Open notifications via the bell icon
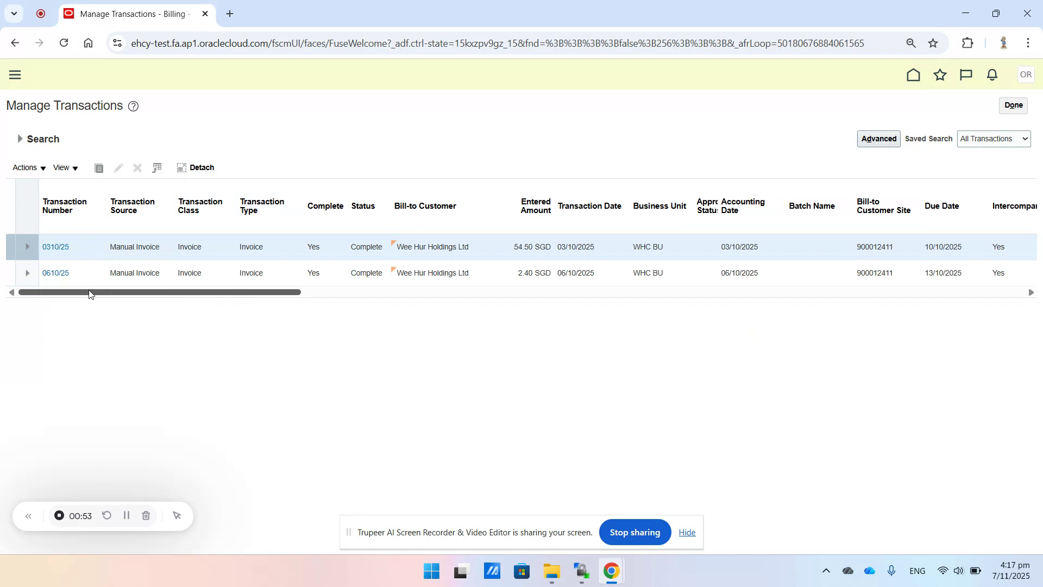The width and height of the screenshot is (1043, 587). click(x=991, y=74)
